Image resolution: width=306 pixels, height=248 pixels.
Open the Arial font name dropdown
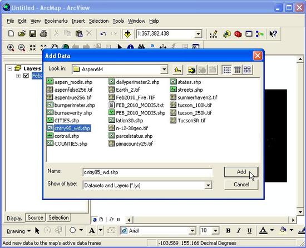[x=193, y=231]
